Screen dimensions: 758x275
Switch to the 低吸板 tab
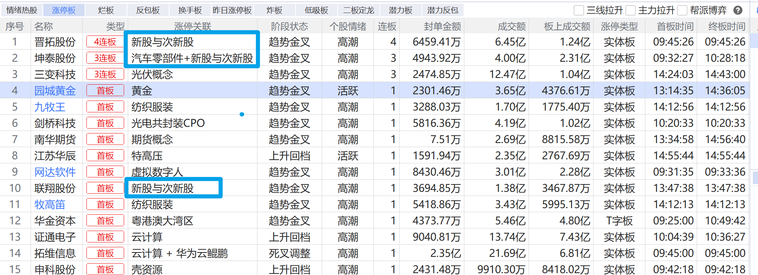click(317, 10)
